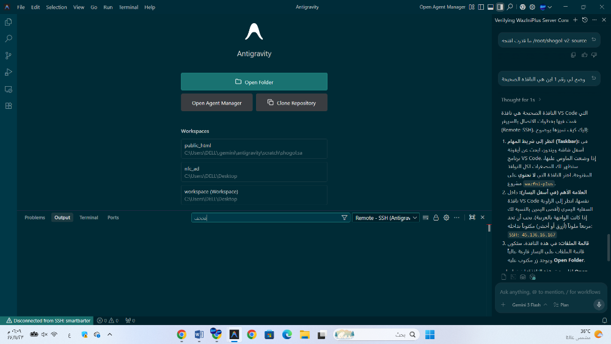Click the Open Folder button
Screen dimensions: 611x344
coord(254,82)
